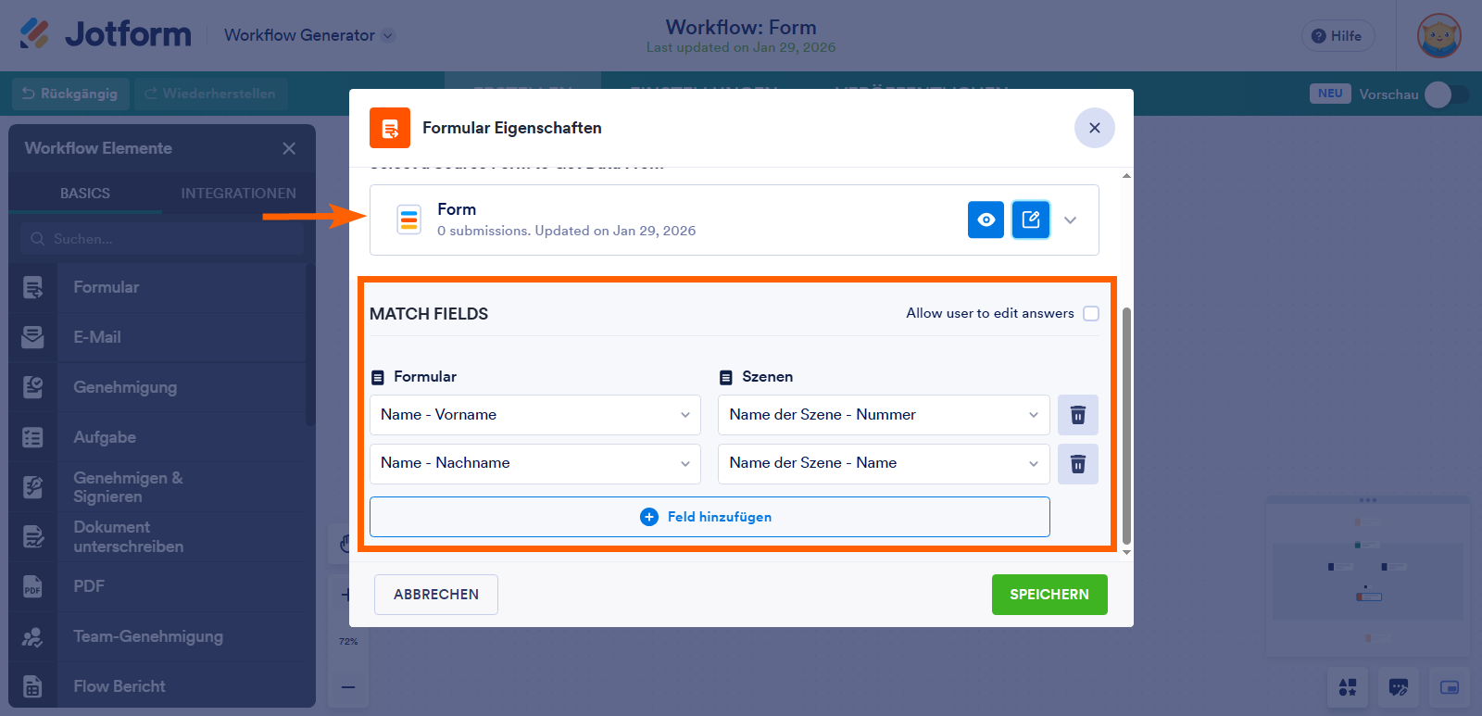Screen dimensions: 1482x716
Task: Click the Workflow: Form title
Action: click(741, 28)
